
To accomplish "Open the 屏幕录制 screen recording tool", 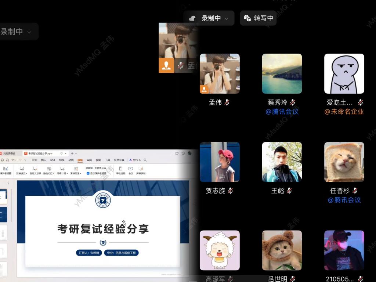I will click(x=141, y=169).
